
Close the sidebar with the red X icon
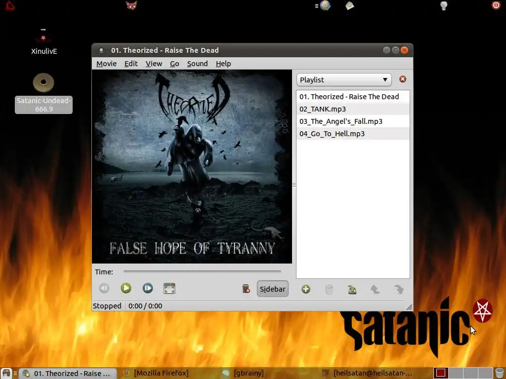pyautogui.click(x=402, y=79)
